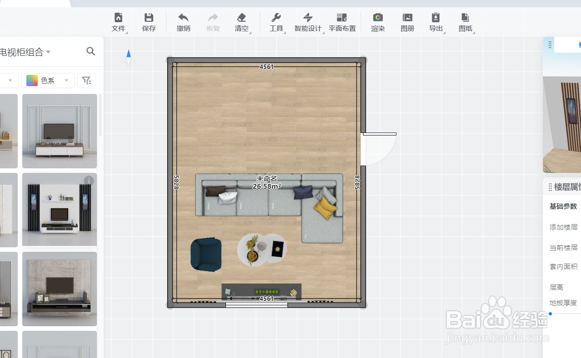
Task: Open the 图册 album icon
Action: [x=407, y=18]
